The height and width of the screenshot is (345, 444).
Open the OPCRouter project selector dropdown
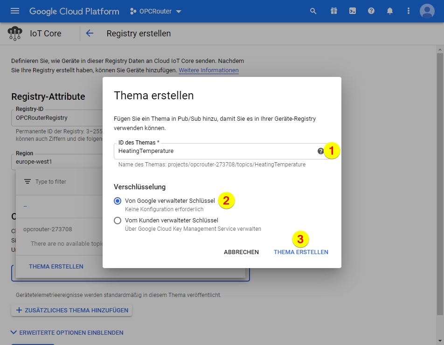(156, 11)
